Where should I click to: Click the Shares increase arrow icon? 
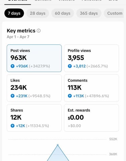(x=12, y=126)
